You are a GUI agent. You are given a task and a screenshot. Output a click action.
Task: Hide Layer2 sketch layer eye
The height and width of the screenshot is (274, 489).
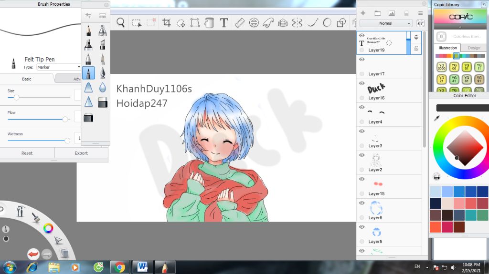click(362, 155)
